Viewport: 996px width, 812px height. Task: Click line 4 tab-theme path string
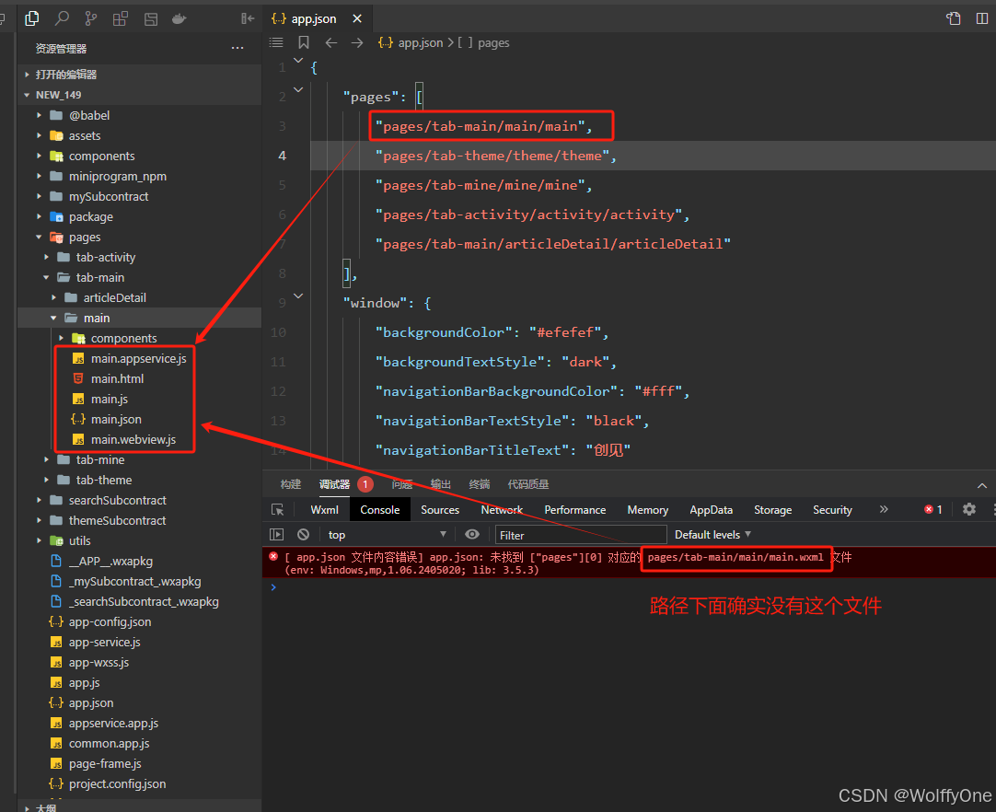point(492,156)
